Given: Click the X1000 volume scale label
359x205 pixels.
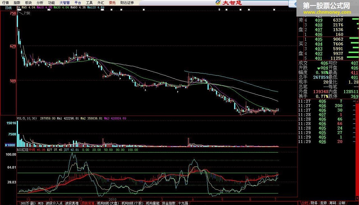Looking at the screenshot, I should click(x=10, y=145).
